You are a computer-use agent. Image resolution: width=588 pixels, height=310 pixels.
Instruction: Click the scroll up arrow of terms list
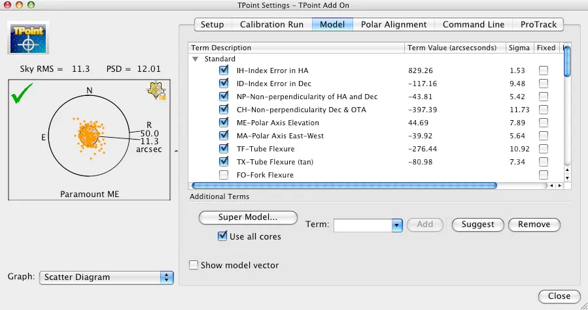click(567, 170)
